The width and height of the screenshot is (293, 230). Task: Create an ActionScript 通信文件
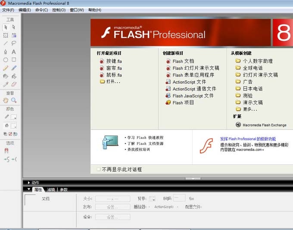click(191, 89)
